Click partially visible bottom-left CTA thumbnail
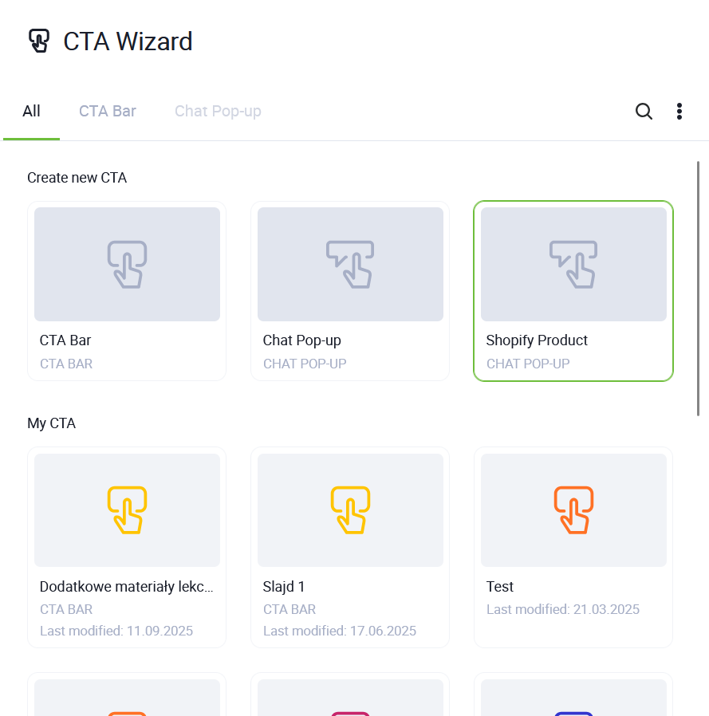709x716 pixels. (127, 698)
